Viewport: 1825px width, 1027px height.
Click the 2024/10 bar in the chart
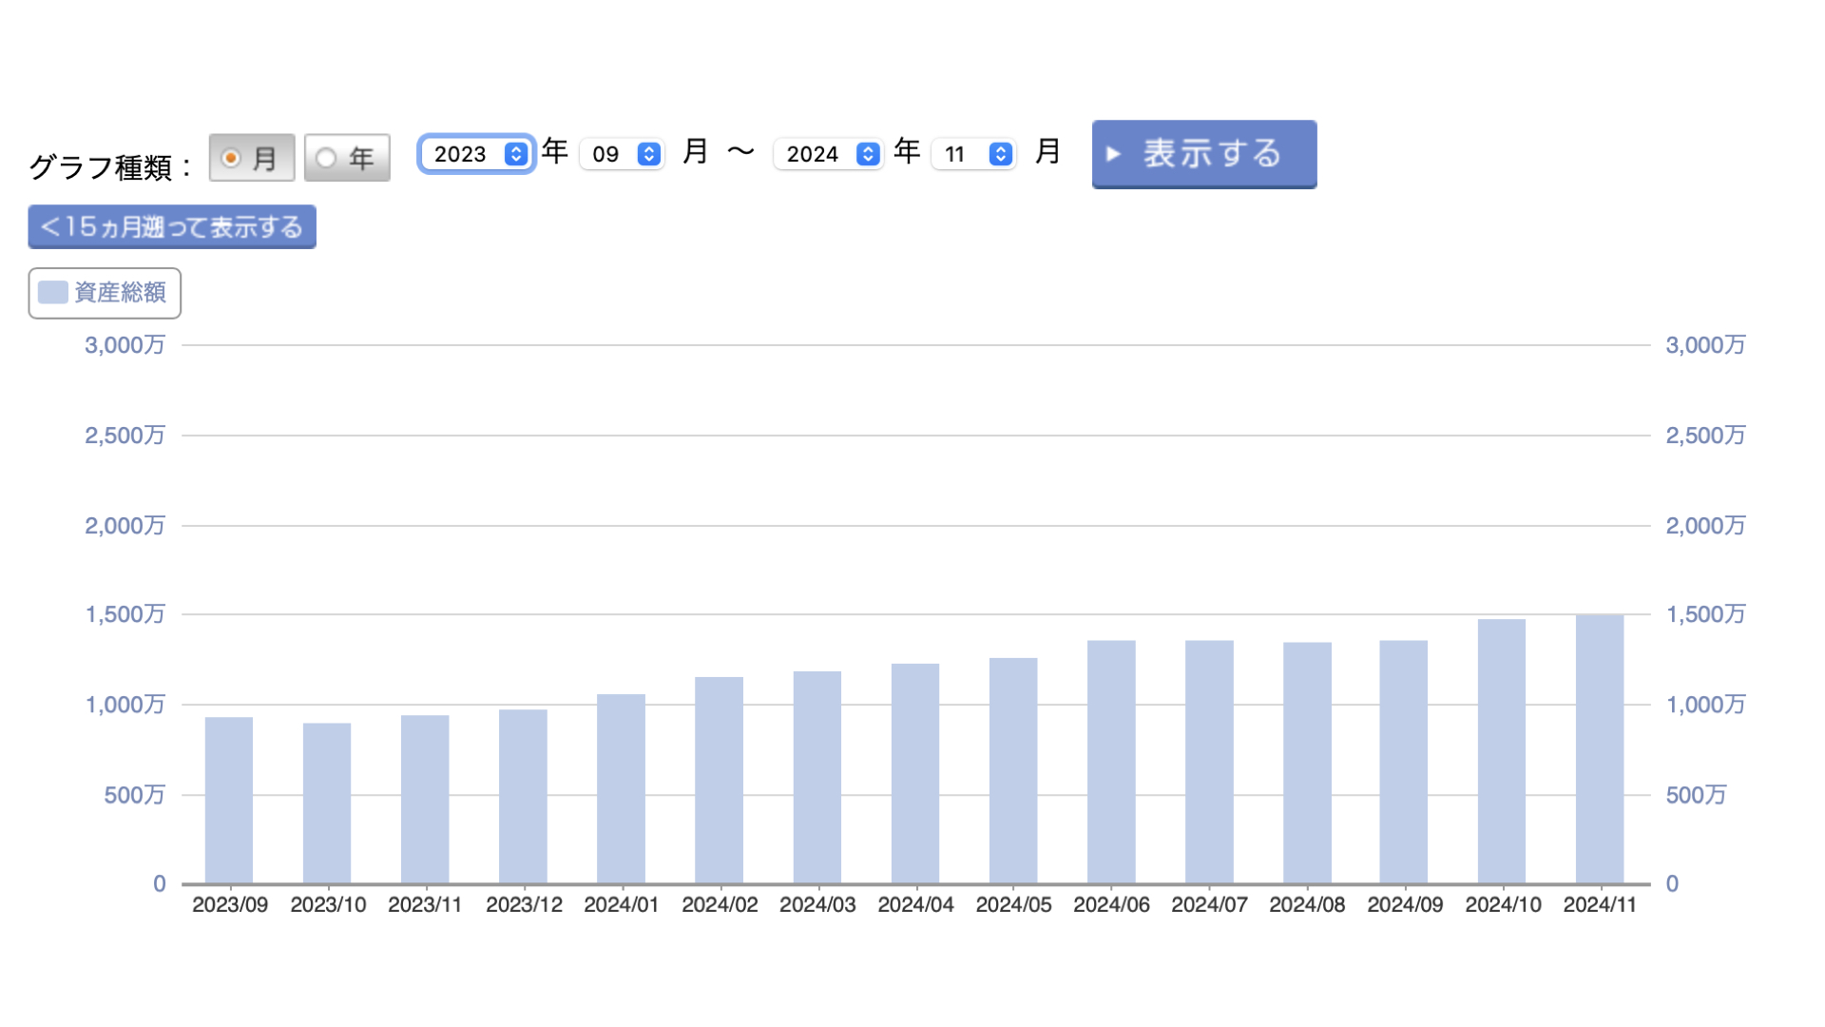1502,752
